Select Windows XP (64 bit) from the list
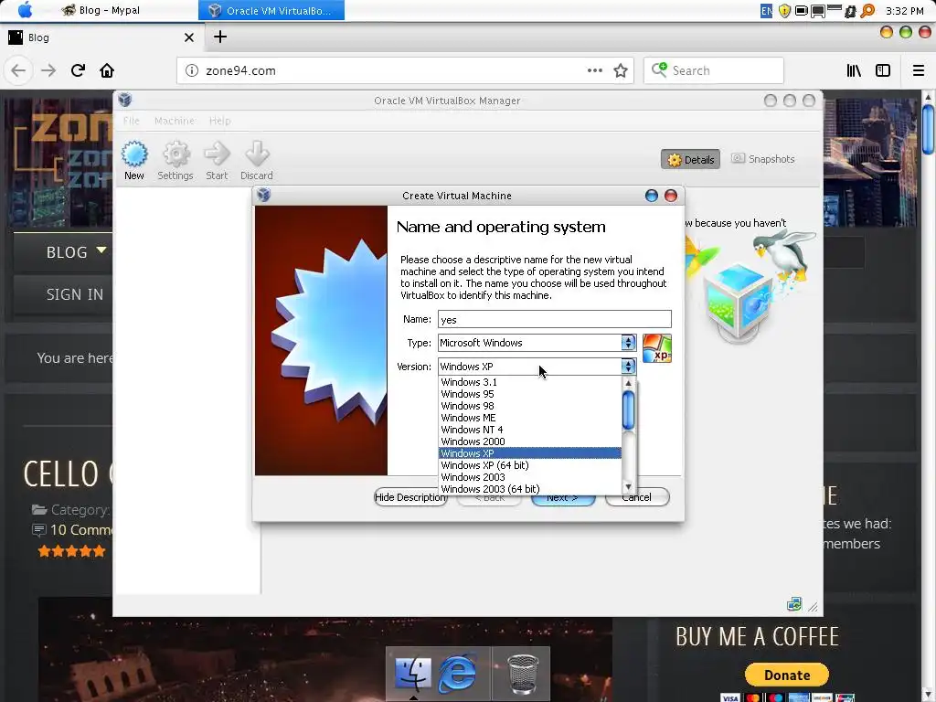The width and height of the screenshot is (936, 702). [x=529, y=465]
